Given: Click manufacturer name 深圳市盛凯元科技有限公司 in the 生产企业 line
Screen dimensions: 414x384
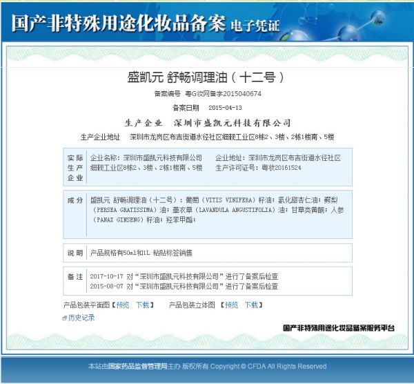Looking at the screenshot, I should (233, 123).
